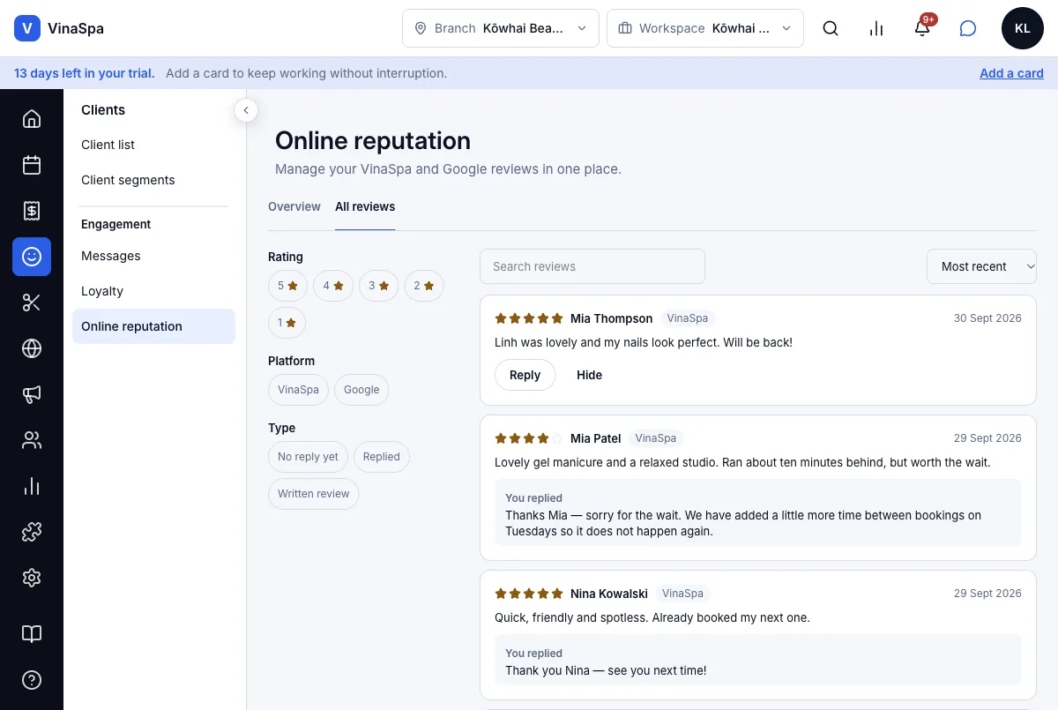Switch to the Overview tab
The height and width of the screenshot is (710, 1058).
click(294, 206)
